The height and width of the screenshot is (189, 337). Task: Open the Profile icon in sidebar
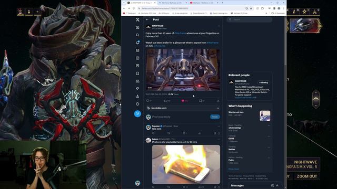[x=137, y=96]
